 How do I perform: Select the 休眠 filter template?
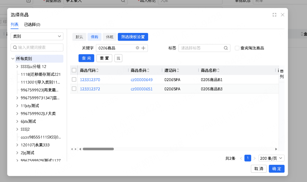click(x=110, y=37)
